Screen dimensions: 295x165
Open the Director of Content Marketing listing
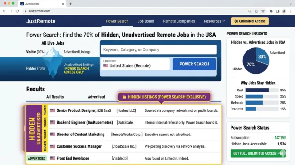point(134,135)
